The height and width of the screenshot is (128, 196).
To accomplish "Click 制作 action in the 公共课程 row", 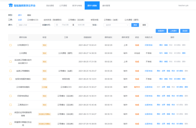I will tap(161, 53).
